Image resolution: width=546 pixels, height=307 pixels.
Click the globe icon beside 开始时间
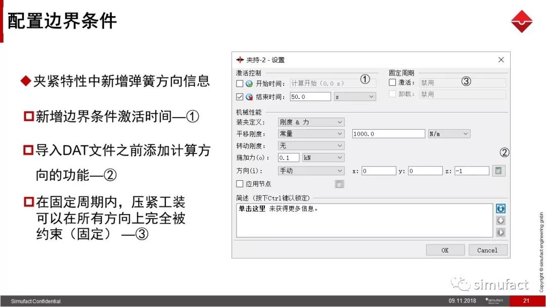[249, 83]
